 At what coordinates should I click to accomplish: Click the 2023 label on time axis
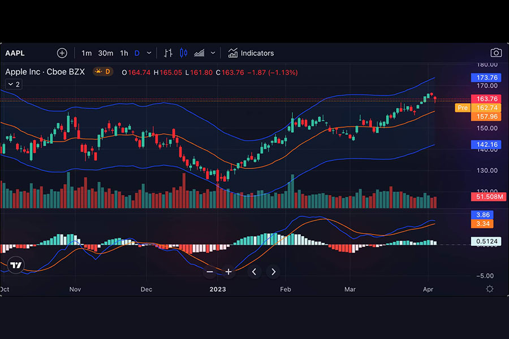pos(218,289)
